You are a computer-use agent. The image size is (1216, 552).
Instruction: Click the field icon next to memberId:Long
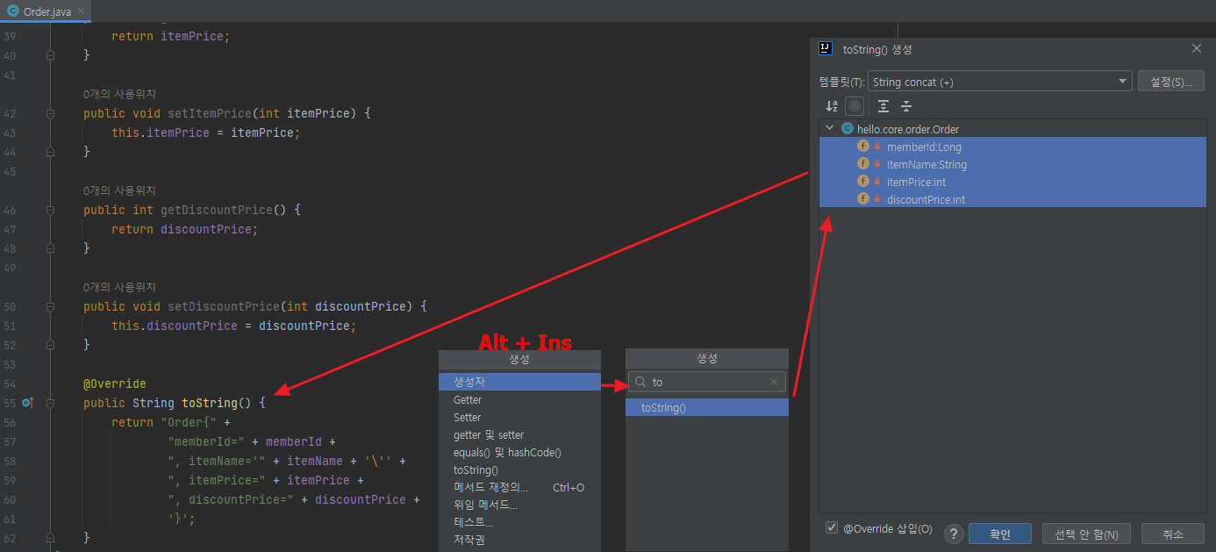click(863, 147)
